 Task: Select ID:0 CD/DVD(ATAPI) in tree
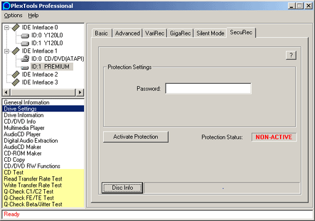point(58,59)
